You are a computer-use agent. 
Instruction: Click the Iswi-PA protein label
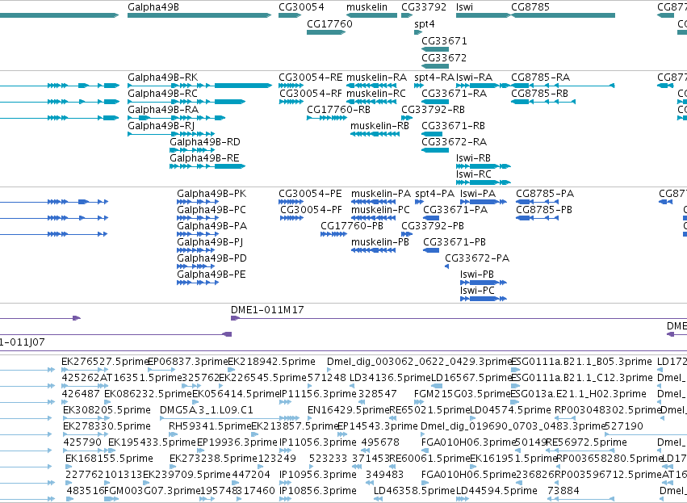pos(478,194)
